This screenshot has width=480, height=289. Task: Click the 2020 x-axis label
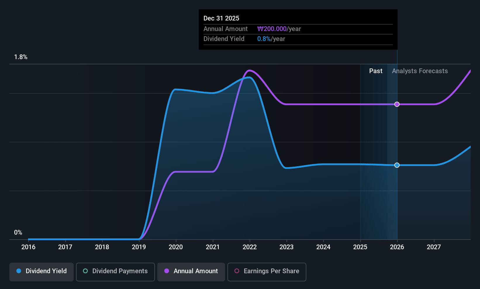[176, 247]
